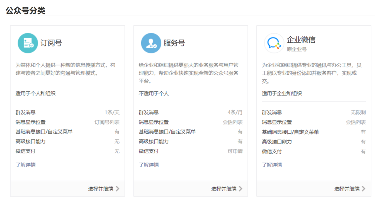Click 基础消息接口/自定义菜单 label in 企业微信 card
This screenshot has width=379, height=201.
[x=290, y=132]
